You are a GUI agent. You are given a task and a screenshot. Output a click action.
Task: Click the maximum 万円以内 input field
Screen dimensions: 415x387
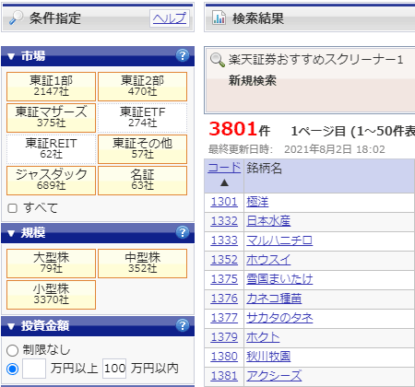114,369
